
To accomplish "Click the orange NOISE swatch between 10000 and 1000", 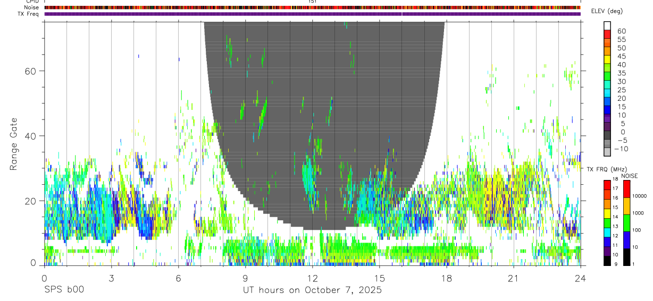I will 626,205.
